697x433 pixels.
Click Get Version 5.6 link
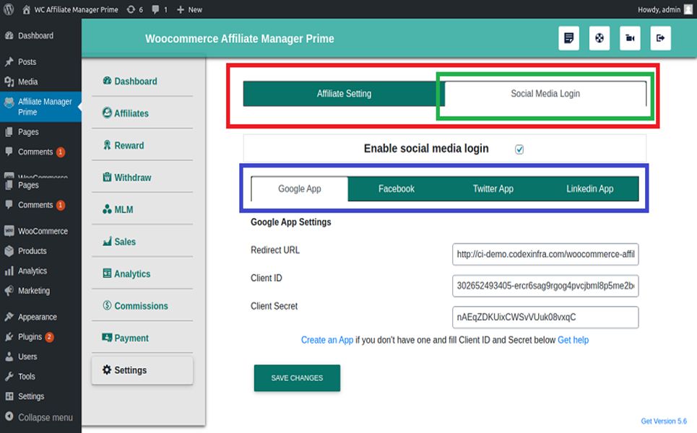tap(664, 421)
